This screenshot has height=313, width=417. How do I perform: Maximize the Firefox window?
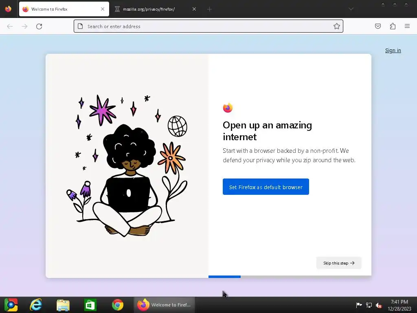point(395,4)
